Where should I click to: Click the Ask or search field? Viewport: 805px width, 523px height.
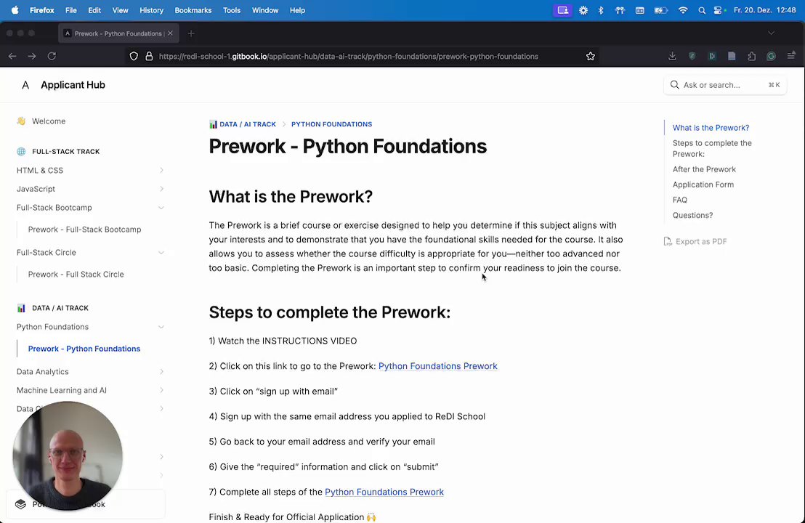725,85
